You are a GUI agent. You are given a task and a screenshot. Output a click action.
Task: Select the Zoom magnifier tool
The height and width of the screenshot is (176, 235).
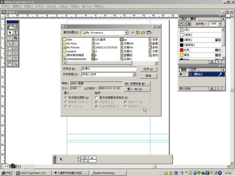pyautogui.click(x=16, y=64)
